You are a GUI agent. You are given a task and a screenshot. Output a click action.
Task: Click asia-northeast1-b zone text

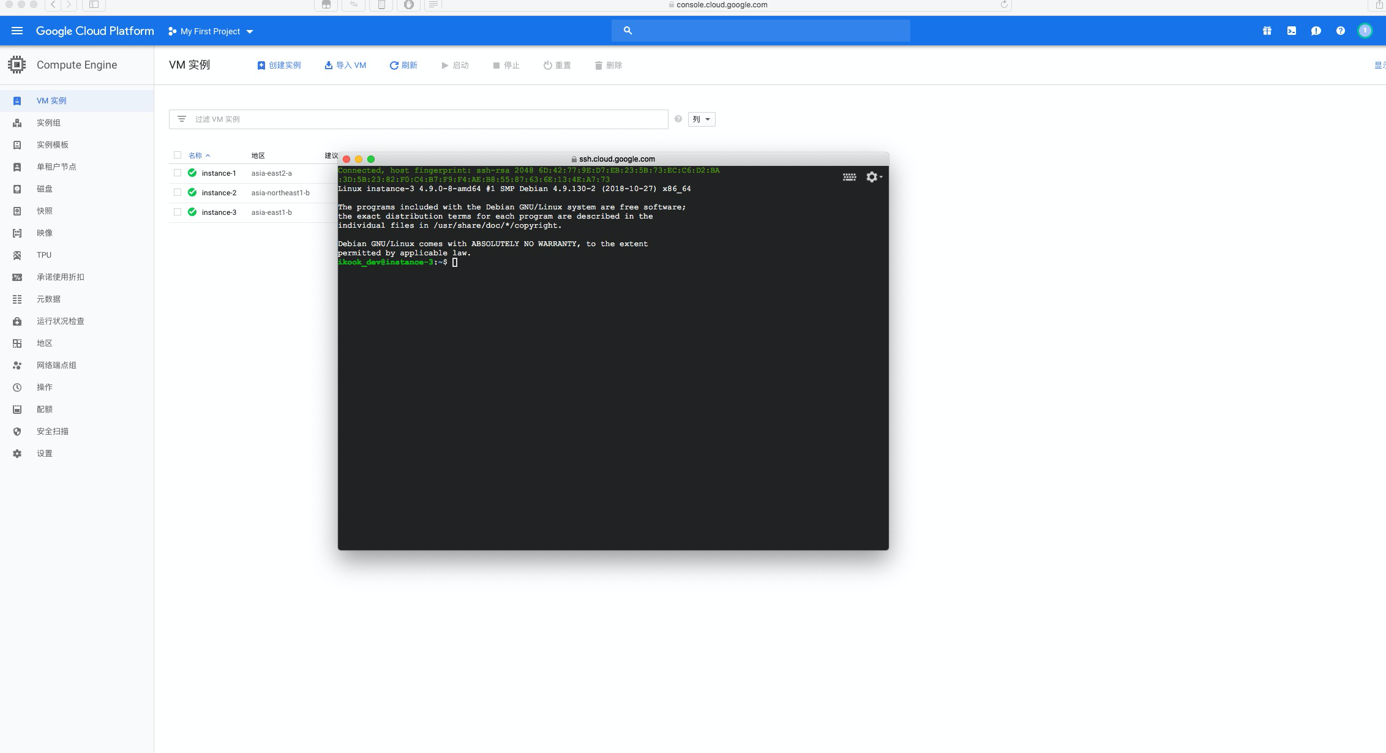coord(280,193)
